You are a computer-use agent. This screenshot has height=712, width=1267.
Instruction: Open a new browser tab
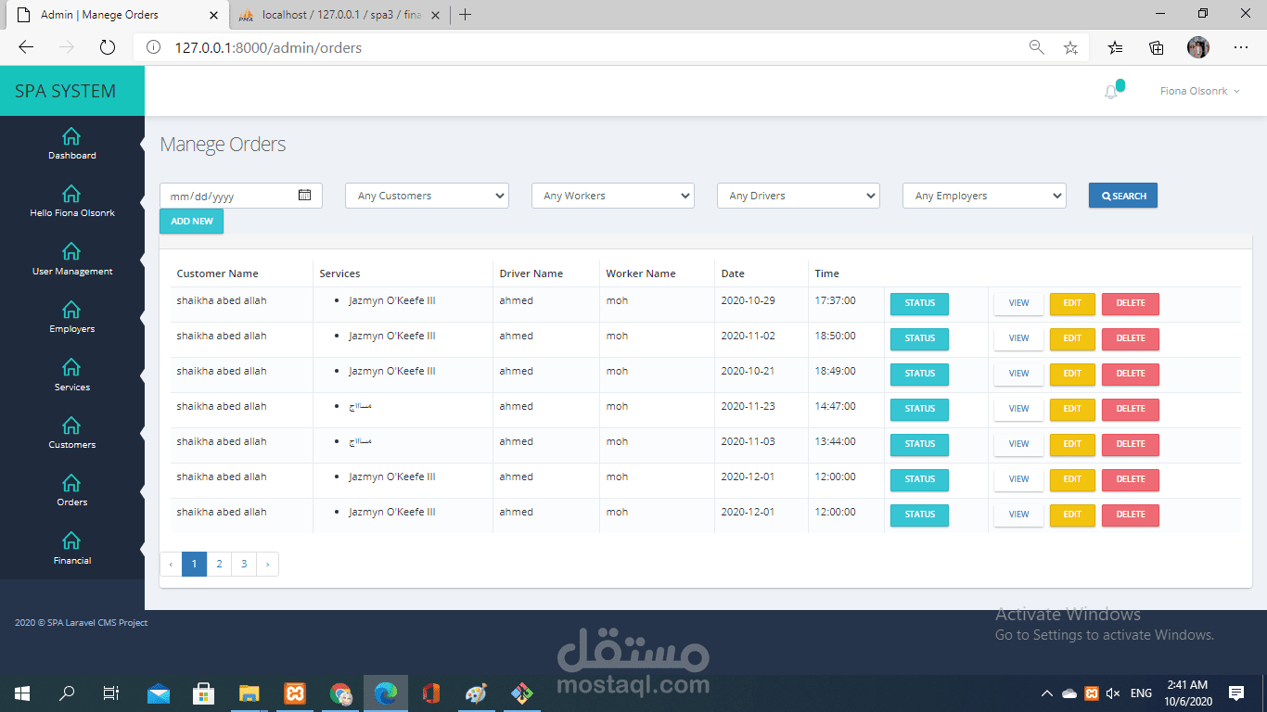466,15
